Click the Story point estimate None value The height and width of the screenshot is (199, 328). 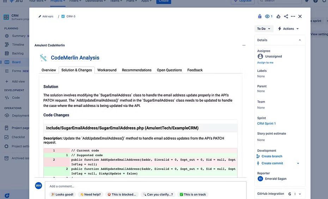pos(261,140)
